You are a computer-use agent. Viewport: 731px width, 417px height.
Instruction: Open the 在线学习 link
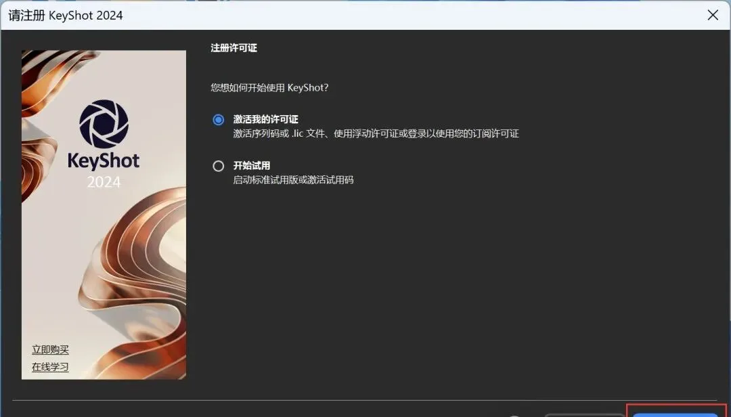pos(50,367)
